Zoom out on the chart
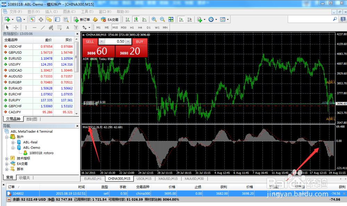The image size is (347, 206). [162, 19]
